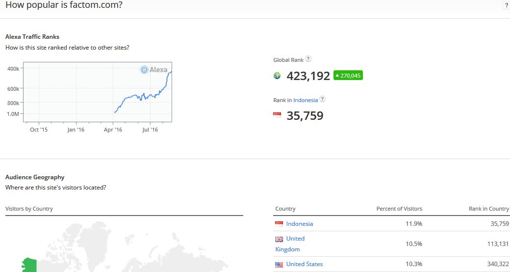The height and width of the screenshot is (272, 510).
Task: Open the Indonesia link in Rank in Indonesia
Action: [306, 100]
